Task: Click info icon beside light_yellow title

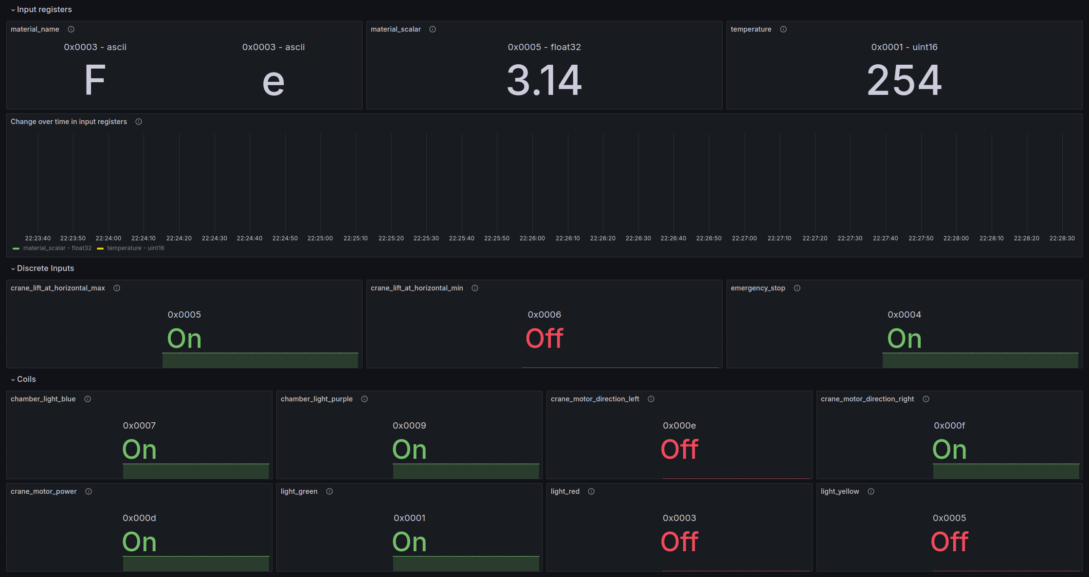Action: (x=871, y=491)
